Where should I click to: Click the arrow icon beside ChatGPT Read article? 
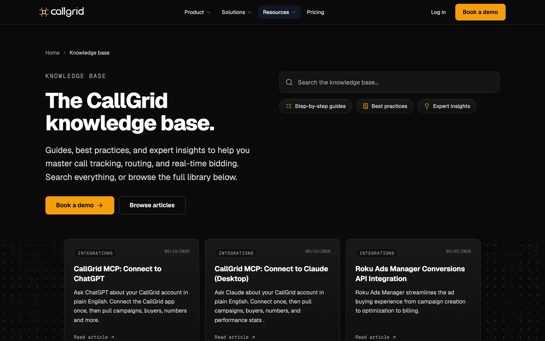[x=112, y=337]
